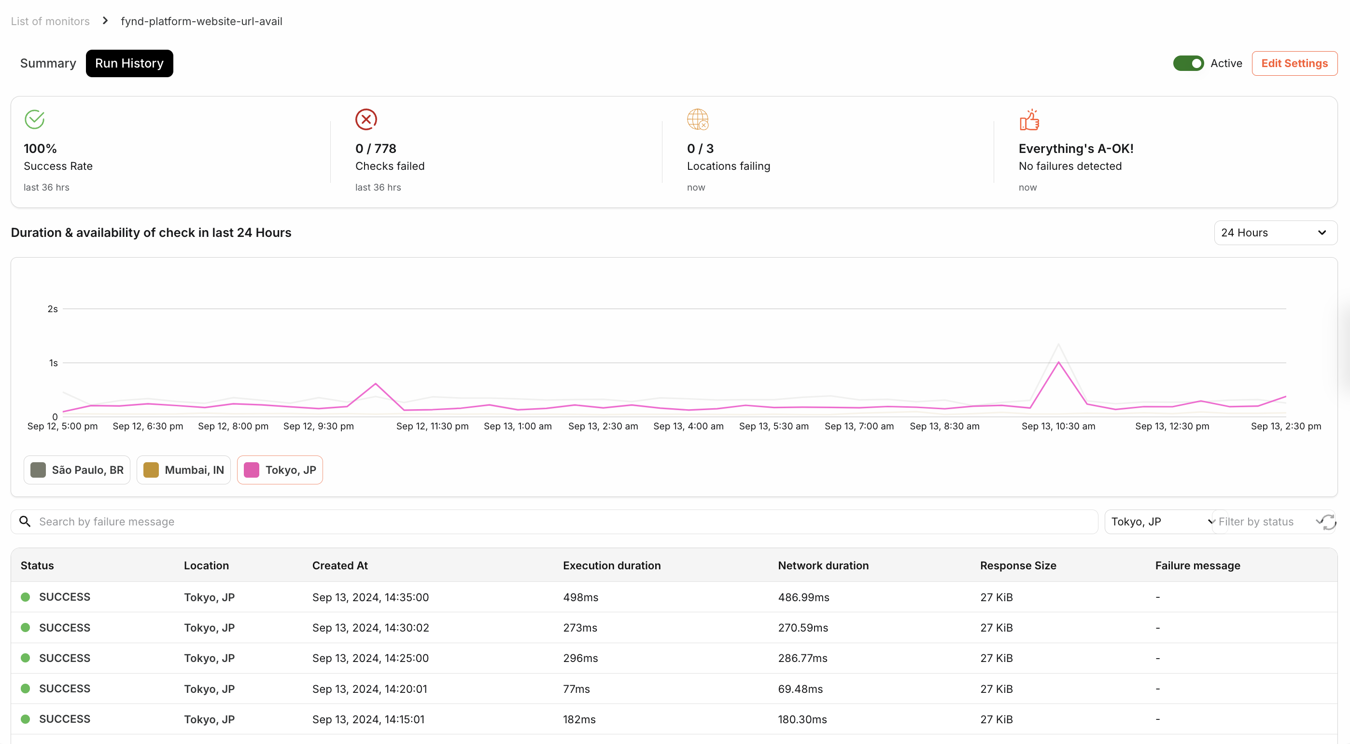This screenshot has height=744, width=1350.
Task: Click the globe locations failing icon
Action: [x=698, y=119]
